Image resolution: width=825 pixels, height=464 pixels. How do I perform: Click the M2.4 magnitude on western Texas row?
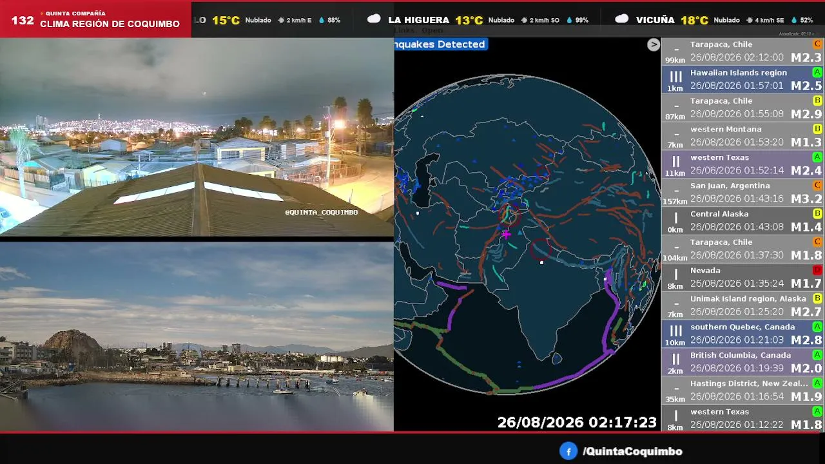pos(806,171)
